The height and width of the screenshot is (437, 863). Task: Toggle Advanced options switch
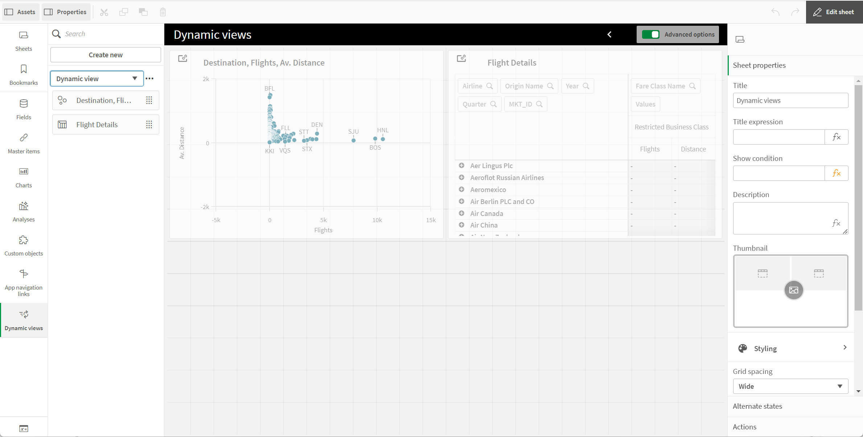(651, 34)
